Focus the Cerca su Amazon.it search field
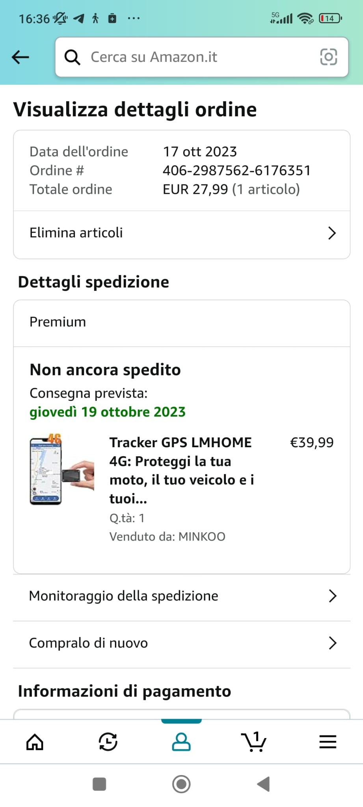The height and width of the screenshot is (807, 363). click(x=197, y=57)
